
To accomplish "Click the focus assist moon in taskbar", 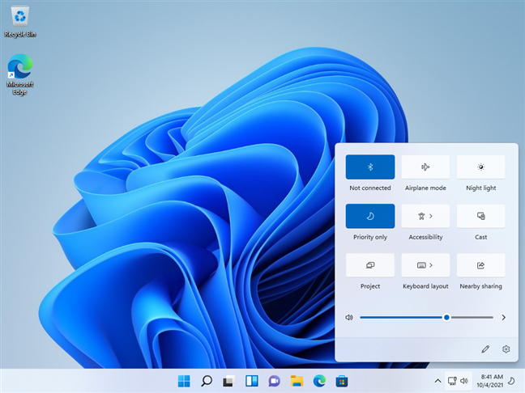I will (511, 381).
